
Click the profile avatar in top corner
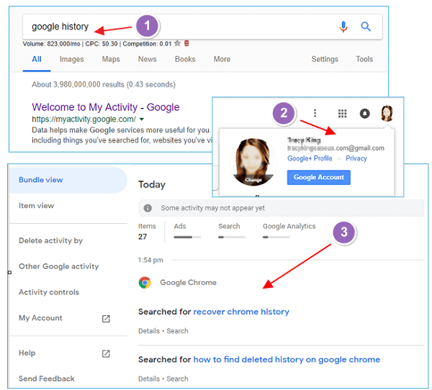[x=387, y=114]
